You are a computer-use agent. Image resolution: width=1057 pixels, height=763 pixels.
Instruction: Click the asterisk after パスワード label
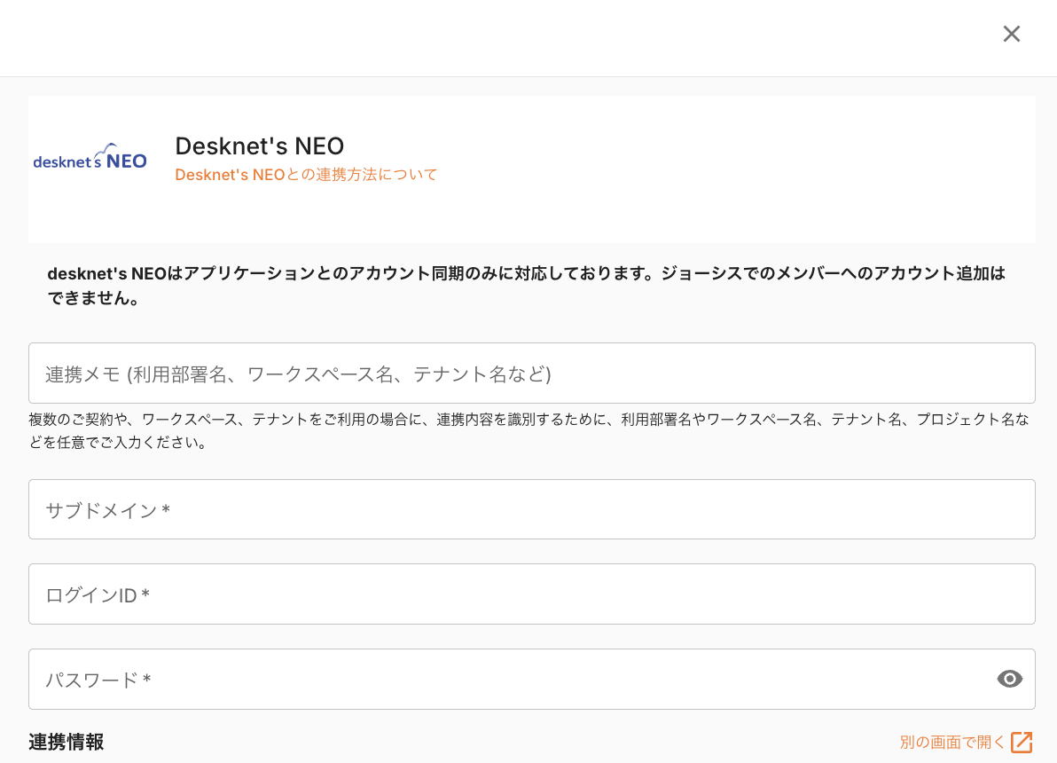click(147, 680)
